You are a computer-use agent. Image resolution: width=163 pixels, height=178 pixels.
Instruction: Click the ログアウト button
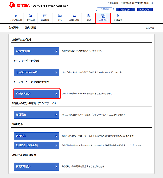point(145,10)
